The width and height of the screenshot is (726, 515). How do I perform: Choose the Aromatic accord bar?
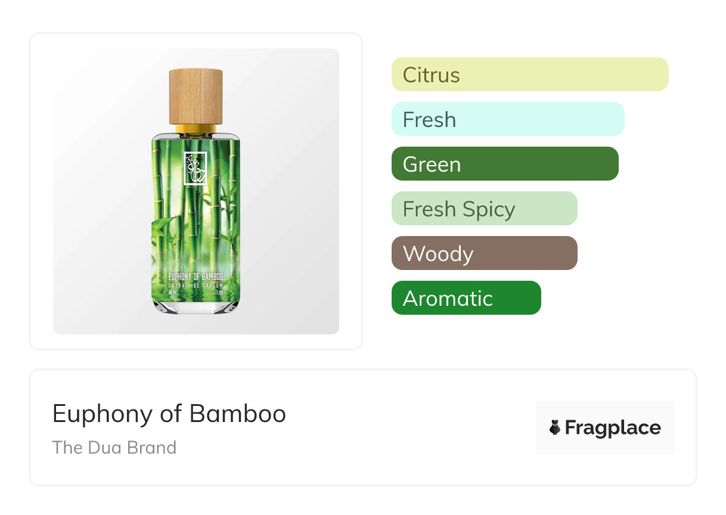[x=466, y=298]
